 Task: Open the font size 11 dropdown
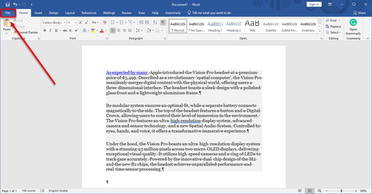coord(76,22)
